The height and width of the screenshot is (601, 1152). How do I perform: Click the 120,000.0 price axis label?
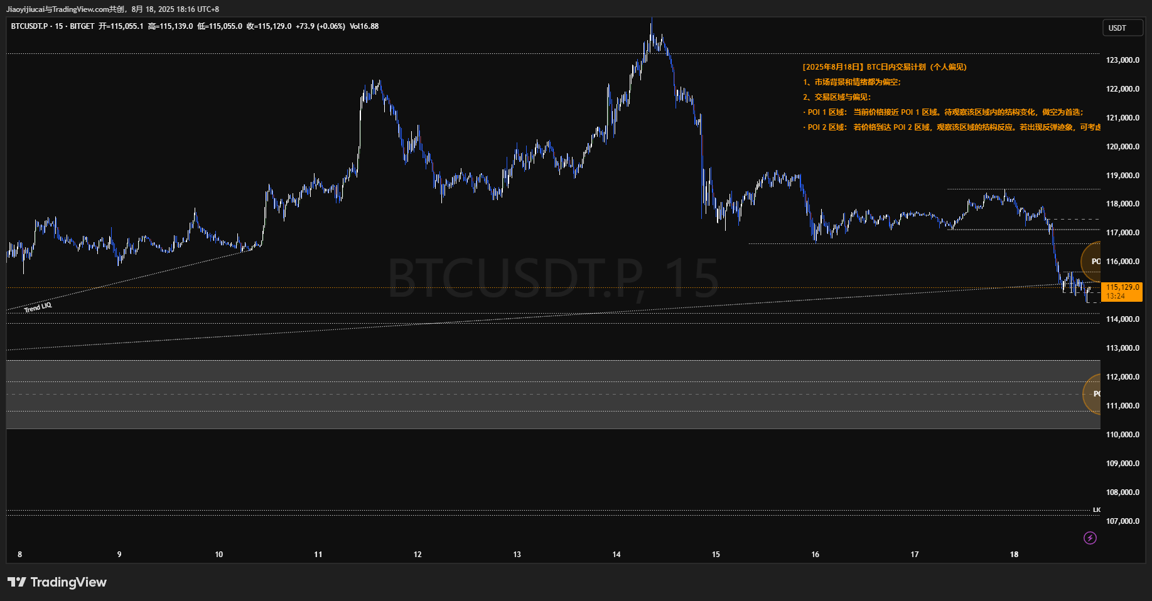[1122, 147]
